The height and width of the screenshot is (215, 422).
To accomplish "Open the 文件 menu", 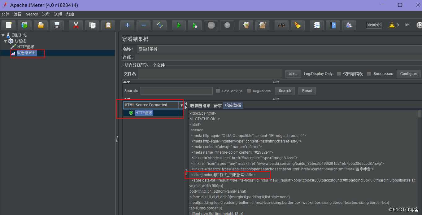I will click(6, 14).
